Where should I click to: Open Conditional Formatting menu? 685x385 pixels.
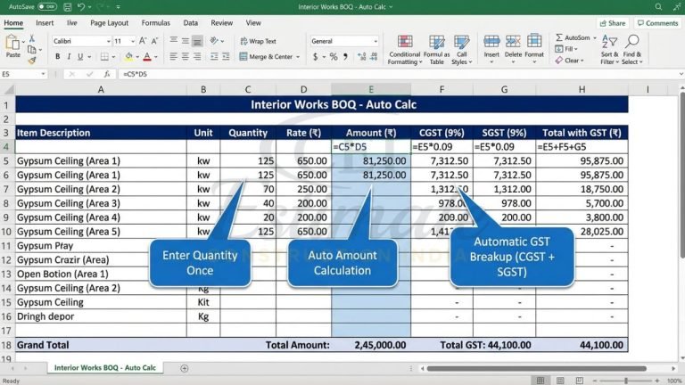click(x=405, y=49)
